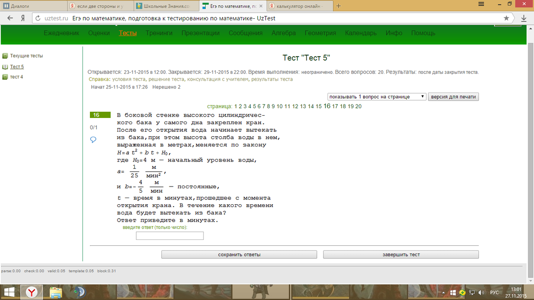Open a new browser tab
The width and height of the screenshot is (534, 300).
339,6
